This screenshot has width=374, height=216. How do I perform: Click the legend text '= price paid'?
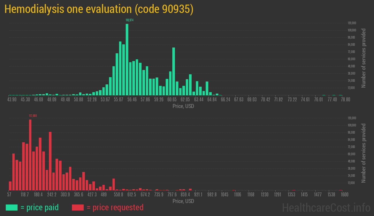pos(40,207)
